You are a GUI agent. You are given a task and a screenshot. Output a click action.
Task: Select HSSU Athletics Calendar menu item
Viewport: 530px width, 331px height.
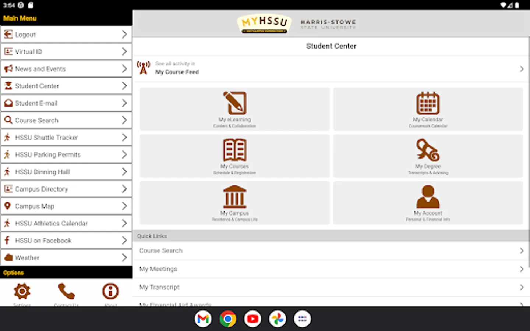[x=66, y=223]
